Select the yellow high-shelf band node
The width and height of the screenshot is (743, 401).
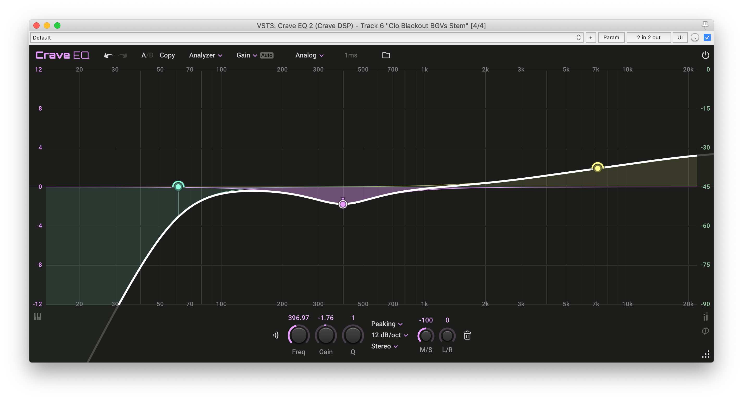[597, 168]
